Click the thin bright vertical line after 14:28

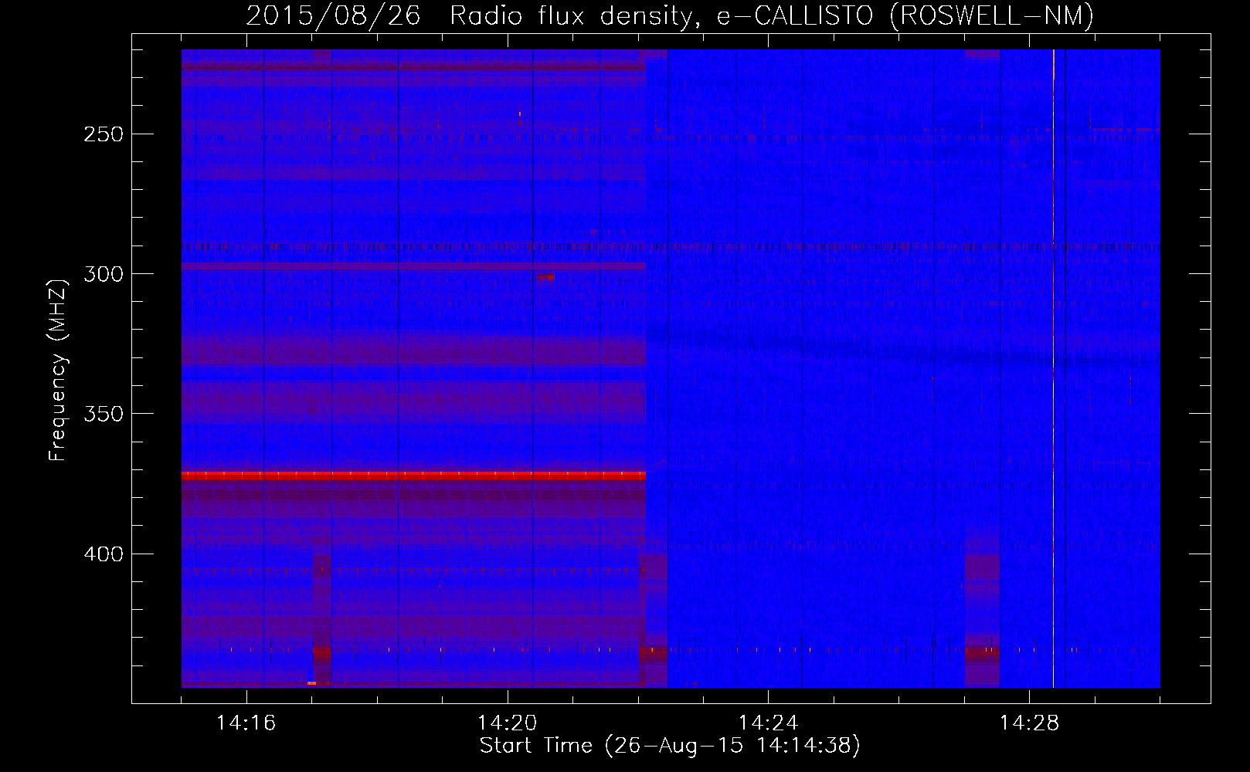coord(1053,368)
